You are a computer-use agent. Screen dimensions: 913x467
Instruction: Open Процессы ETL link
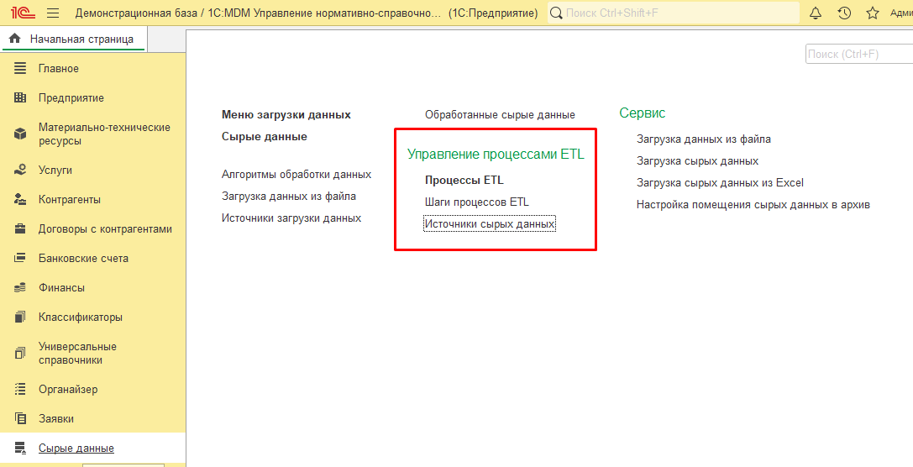[x=464, y=181]
